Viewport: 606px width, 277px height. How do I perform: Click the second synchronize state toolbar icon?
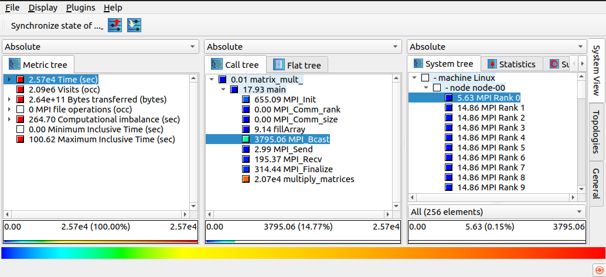click(x=134, y=25)
